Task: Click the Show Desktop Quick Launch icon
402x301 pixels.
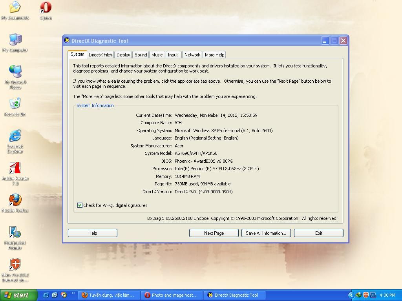Action: (55, 295)
